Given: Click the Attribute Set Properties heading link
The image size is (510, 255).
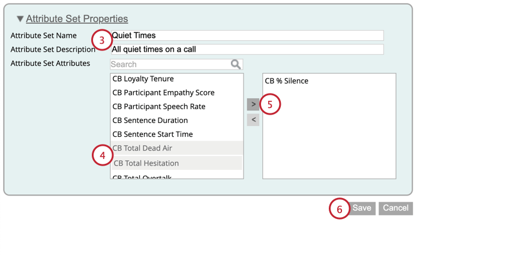Looking at the screenshot, I should (77, 19).
